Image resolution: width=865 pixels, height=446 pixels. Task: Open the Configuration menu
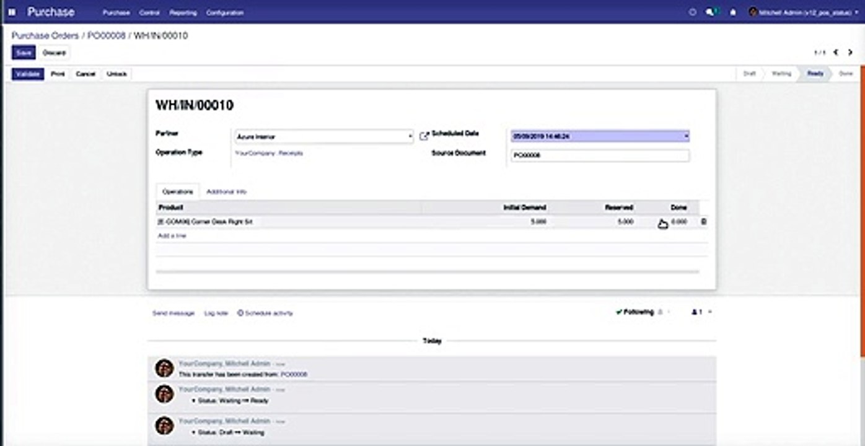coord(225,12)
